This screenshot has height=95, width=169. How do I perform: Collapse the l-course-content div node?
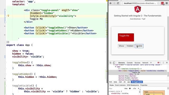(x=114, y=65)
